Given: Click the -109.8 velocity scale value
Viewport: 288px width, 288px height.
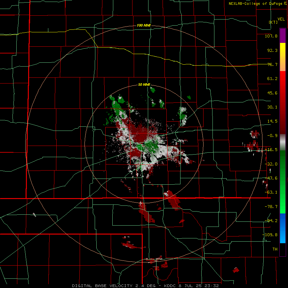Looking at the screenshot, I should pyautogui.click(x=270, y=235).
